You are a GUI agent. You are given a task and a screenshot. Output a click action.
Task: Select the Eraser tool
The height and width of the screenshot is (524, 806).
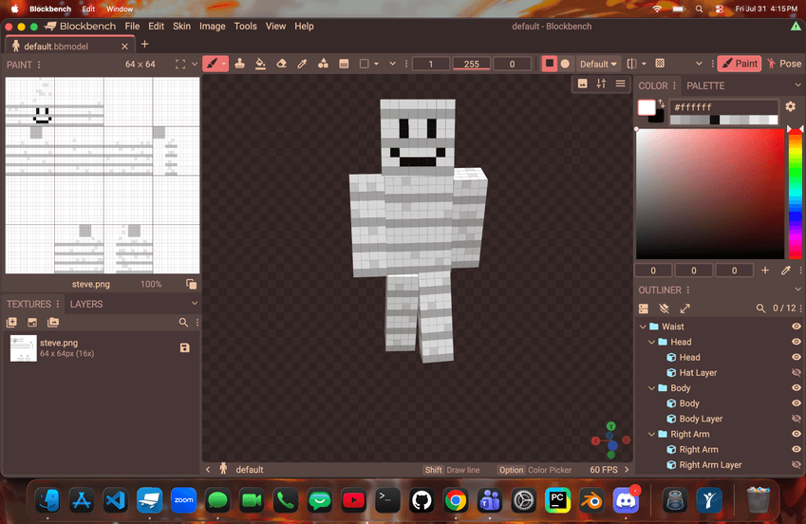pos(281,64)
